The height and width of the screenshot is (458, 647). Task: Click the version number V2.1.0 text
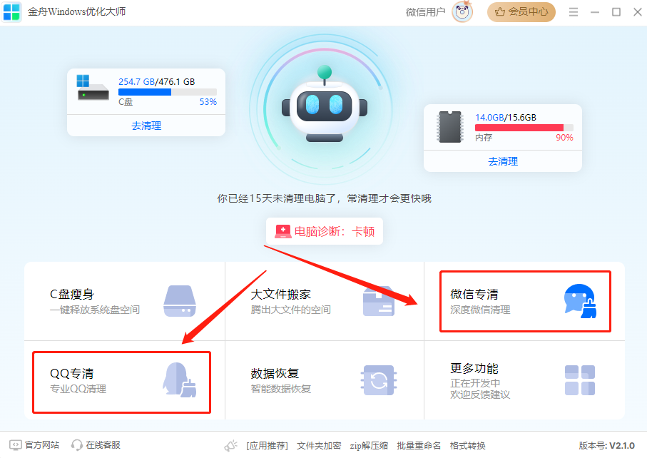[x=622, y=446]
